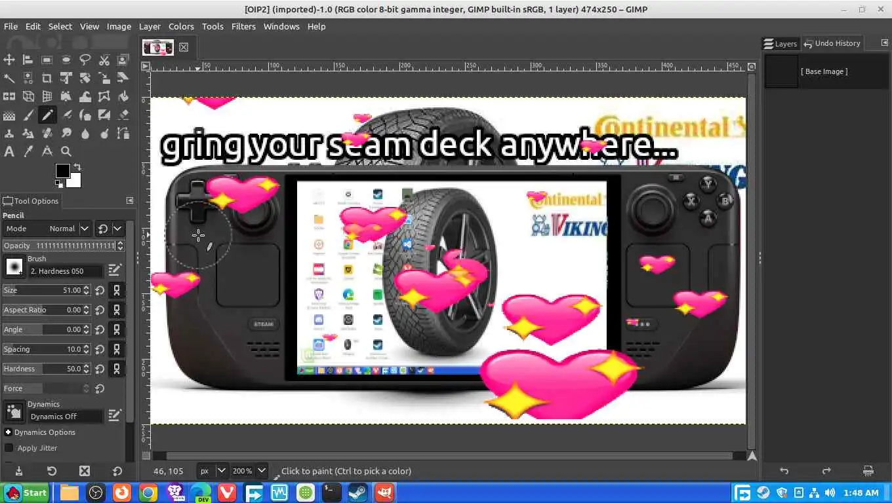Select the Paths tool

coord(123,134)
